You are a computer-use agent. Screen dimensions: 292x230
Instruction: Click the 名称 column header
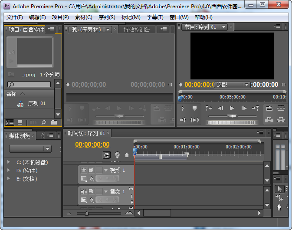click(11, 94)
